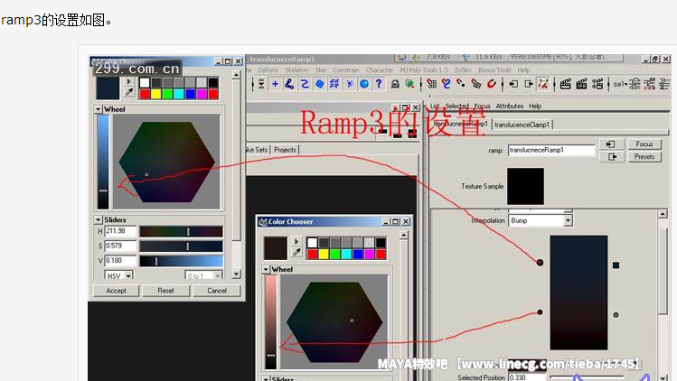Toggle the curves selection mask icon

pyautogui.click(x=305, y=84)
